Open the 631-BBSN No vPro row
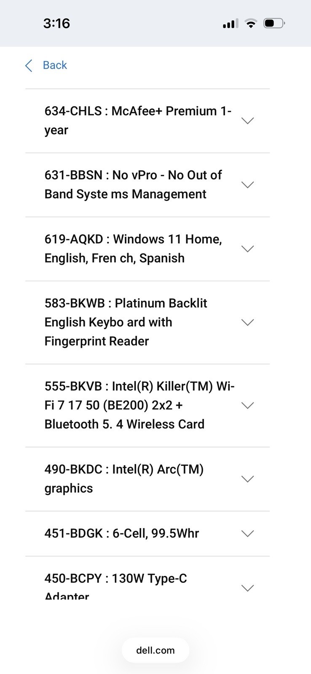Screen dimensions: 311x674 coord(147,185)
